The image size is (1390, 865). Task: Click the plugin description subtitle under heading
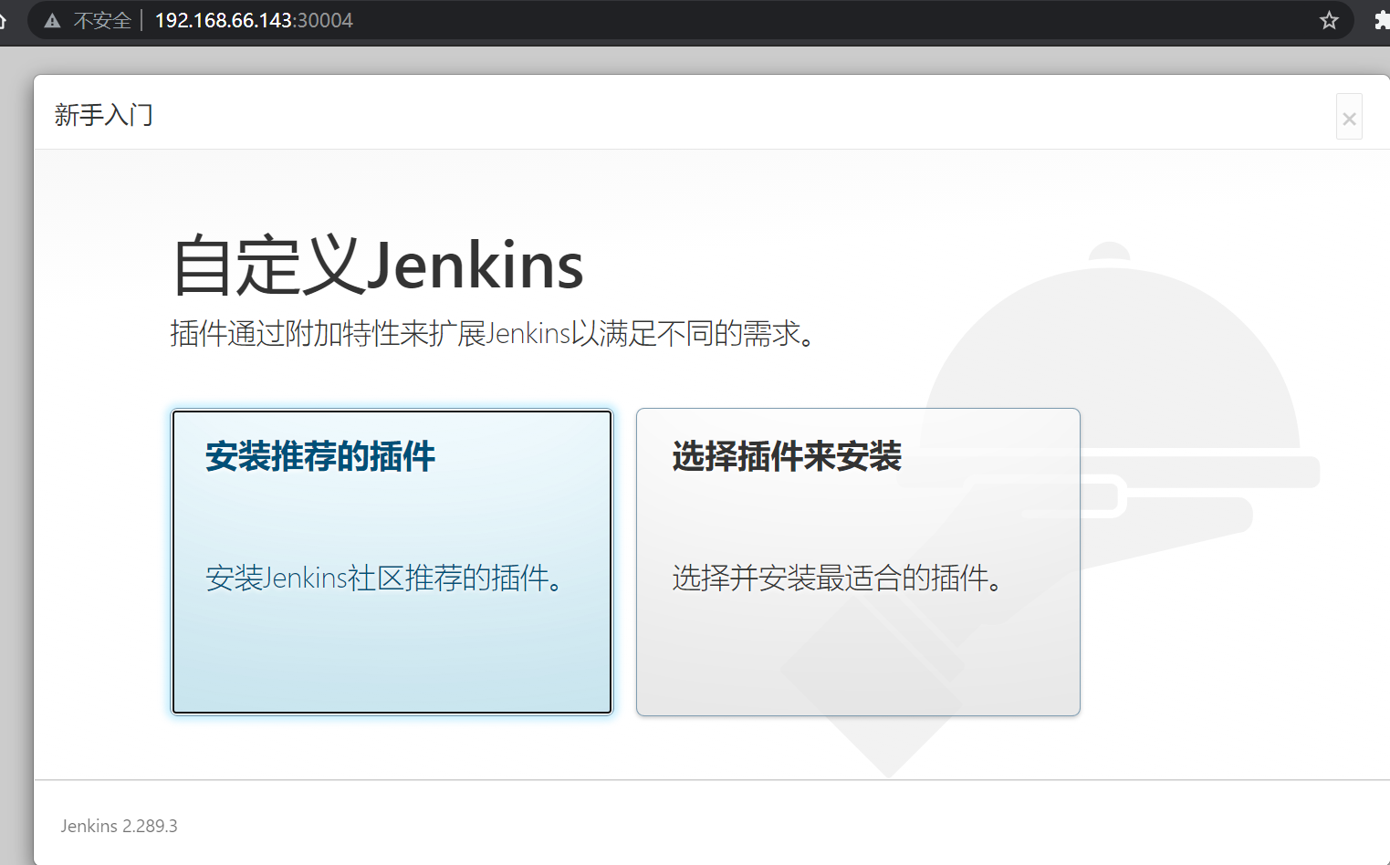493,334
